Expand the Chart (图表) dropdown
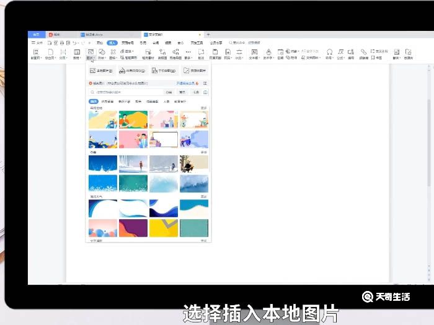Screen dimensions: 434x325 tap(127, 51)
